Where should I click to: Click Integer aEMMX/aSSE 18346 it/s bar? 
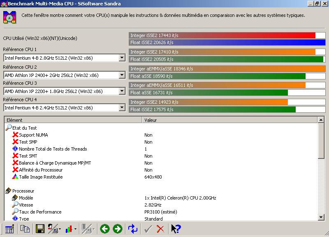pyautogui.click(x=227, y=69)
